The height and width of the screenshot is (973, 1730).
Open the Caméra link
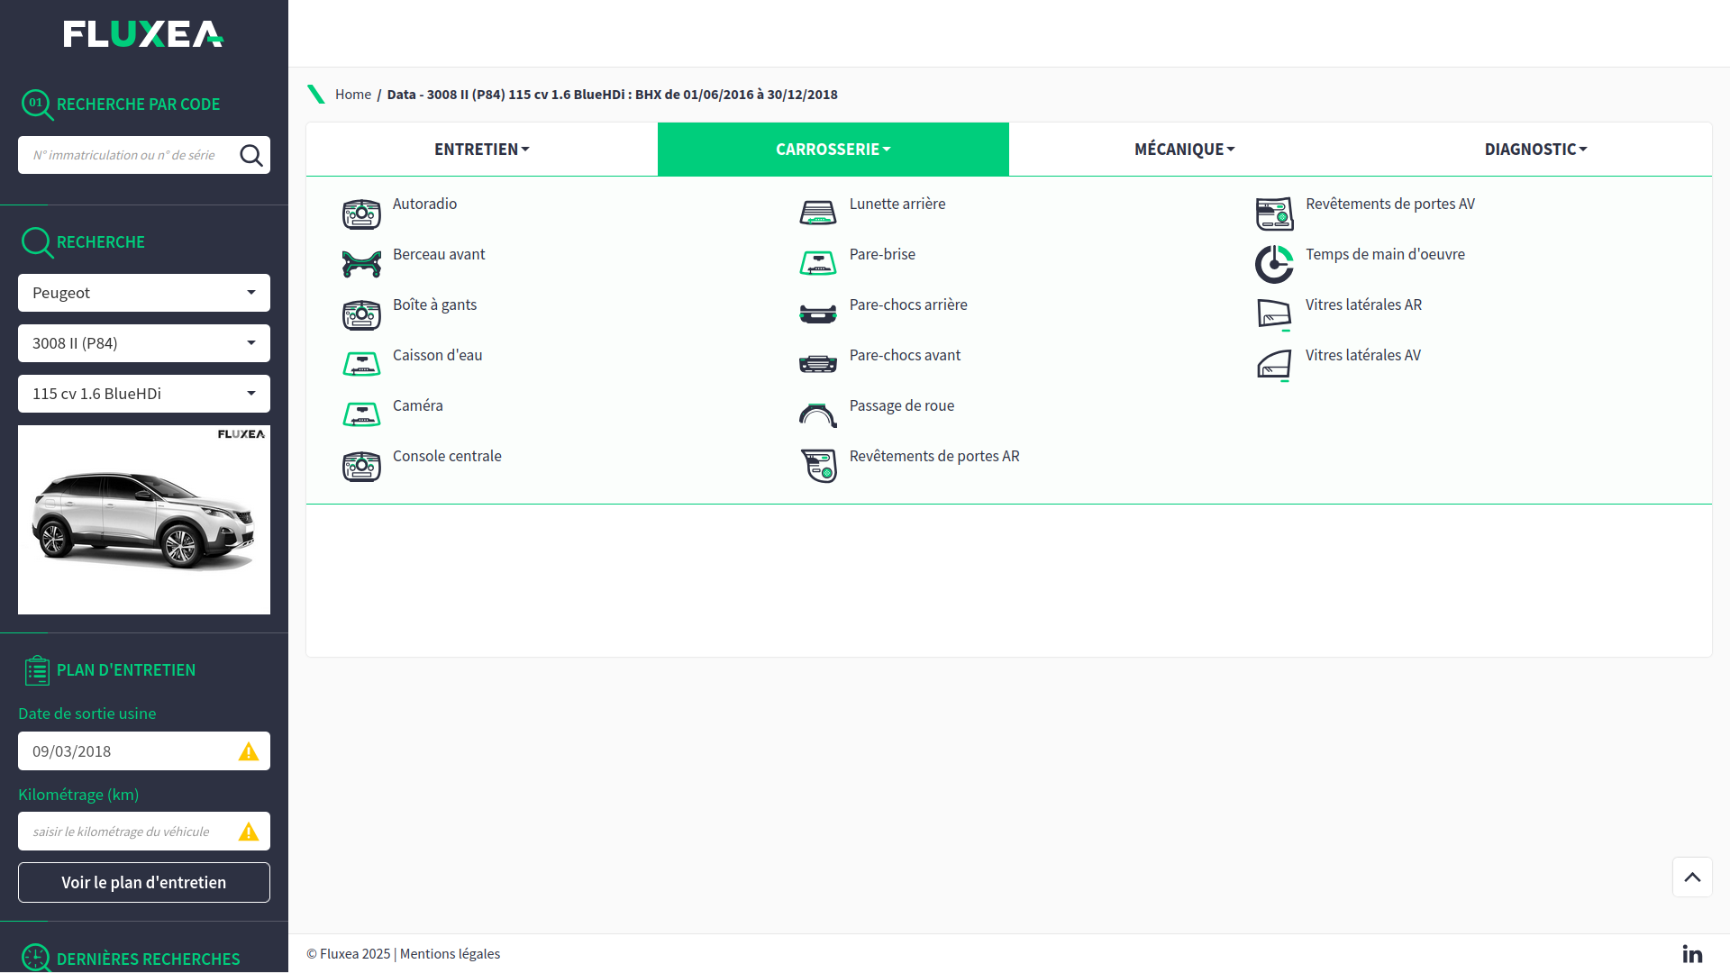pyautogui.click(x=418, y=406)
